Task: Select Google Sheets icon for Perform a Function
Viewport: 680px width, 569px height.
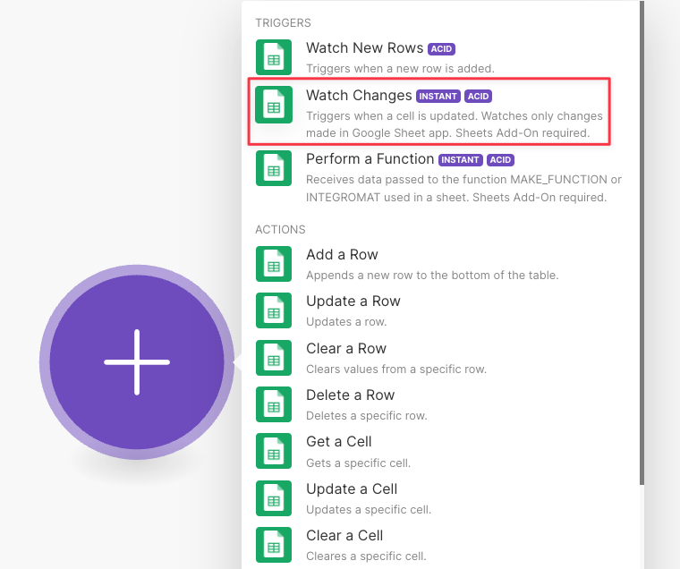Action: [274, 168]
